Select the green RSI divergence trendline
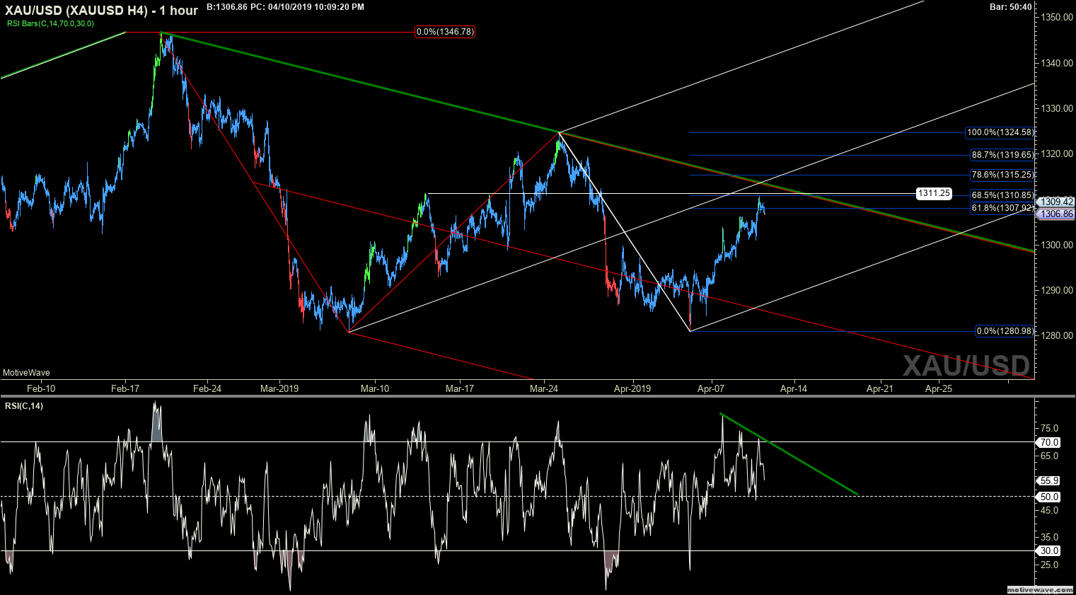The width and height of the screenshot is (1076, 595). click(x=789, y=454)
